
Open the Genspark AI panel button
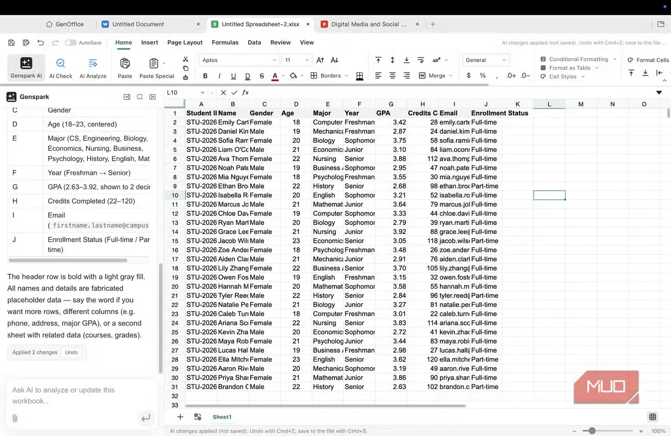point(26,68)
